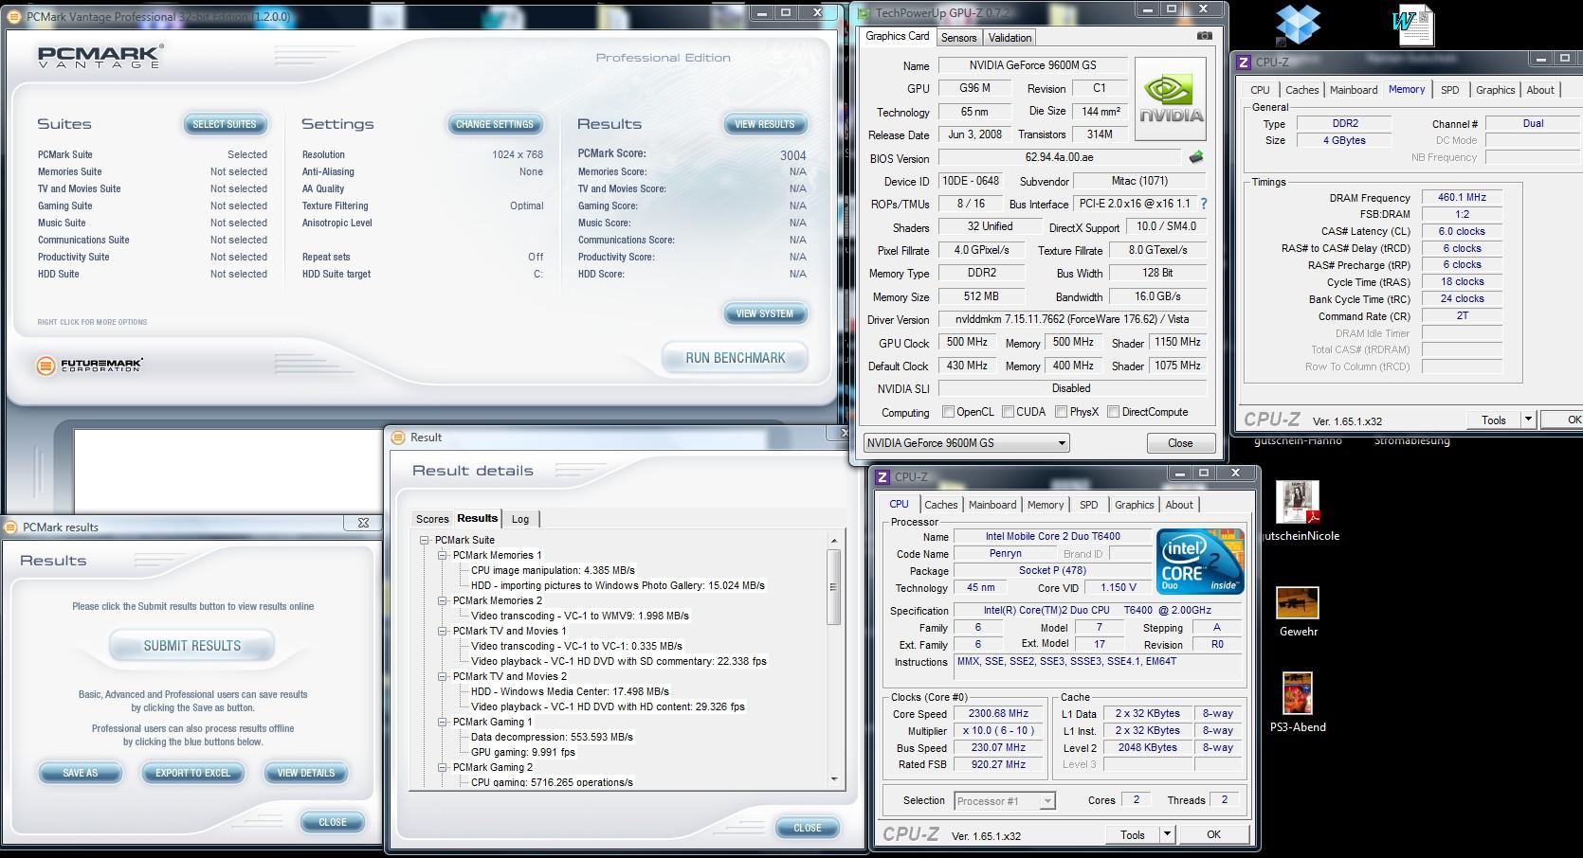Click the Futuremark Corporation logo
Viewport: 1583px width, 858px height.
tap(90, 365)
